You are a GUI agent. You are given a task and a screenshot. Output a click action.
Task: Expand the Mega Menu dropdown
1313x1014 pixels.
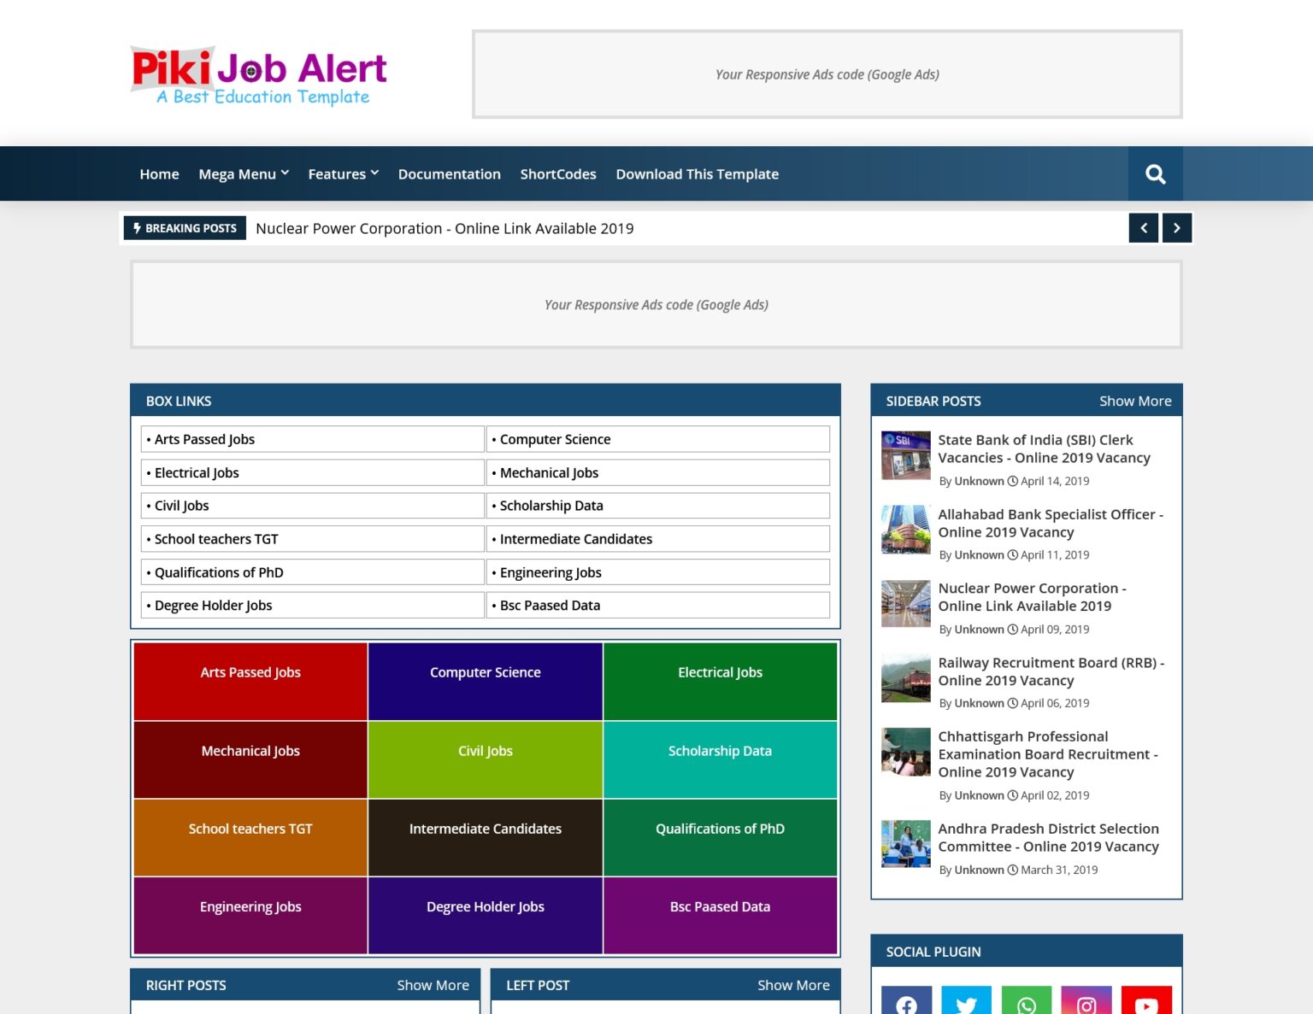(x=244, y=174)
